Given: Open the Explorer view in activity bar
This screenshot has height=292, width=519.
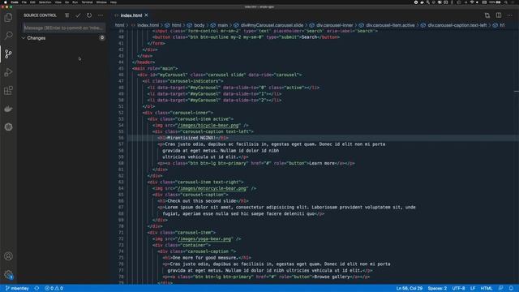Looking at the screenshot, I should [x=8, y=17].
